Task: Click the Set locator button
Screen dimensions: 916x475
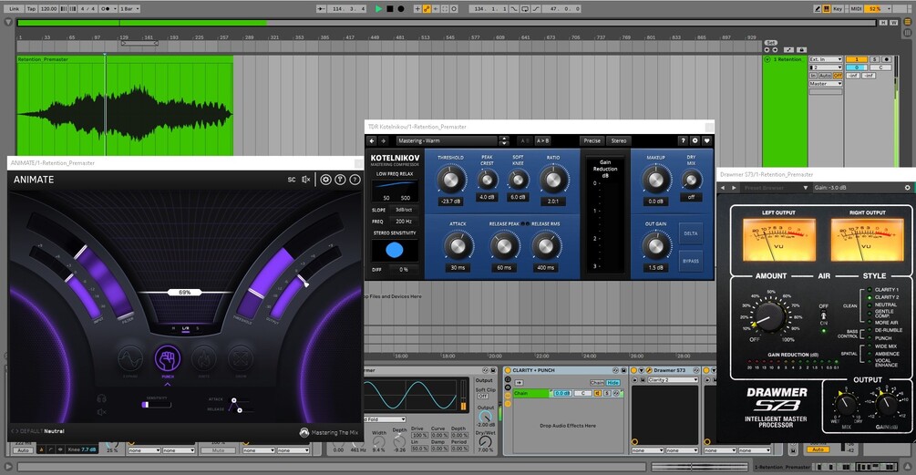Action: (770, 43)
